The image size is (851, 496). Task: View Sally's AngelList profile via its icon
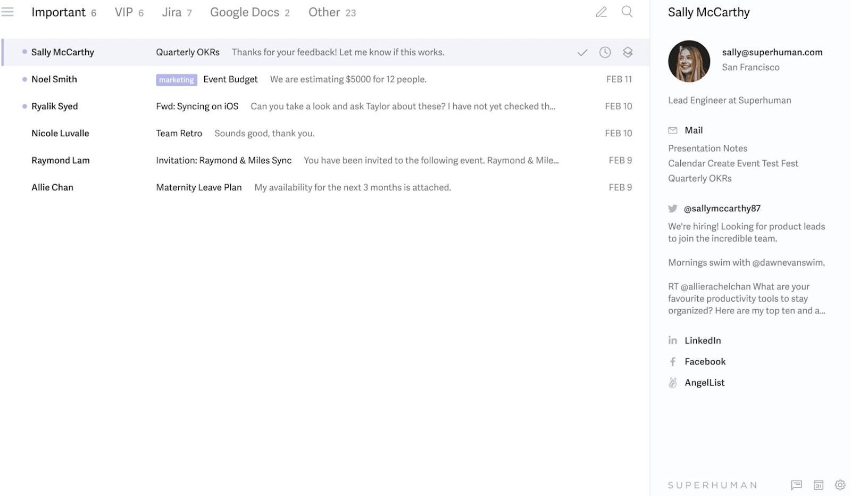pos(672,382)
